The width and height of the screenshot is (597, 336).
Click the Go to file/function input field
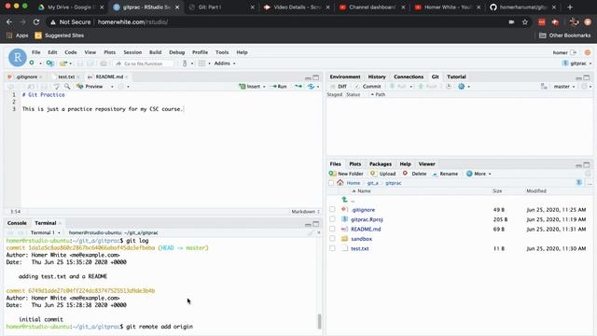pos(145,63)
